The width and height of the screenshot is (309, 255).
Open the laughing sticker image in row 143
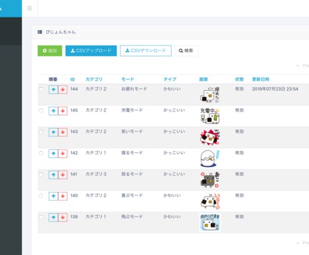click(210, 137)
